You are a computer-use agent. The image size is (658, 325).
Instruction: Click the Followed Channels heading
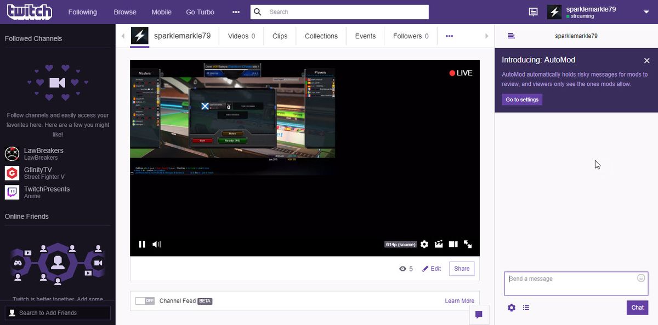click(x=33, y=39)
